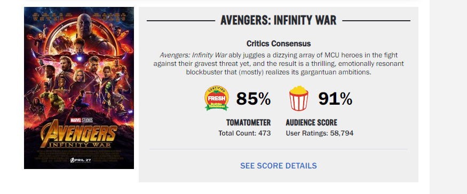Click the Marvel Studios logo on poster

81,120
